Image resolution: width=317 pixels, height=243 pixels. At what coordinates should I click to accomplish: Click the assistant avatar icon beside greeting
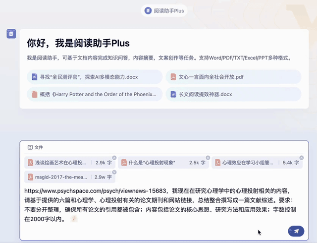(x=11, y=34)
